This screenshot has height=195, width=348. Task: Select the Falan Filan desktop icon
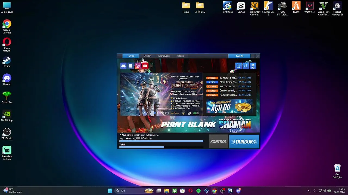tap(7, 98)
